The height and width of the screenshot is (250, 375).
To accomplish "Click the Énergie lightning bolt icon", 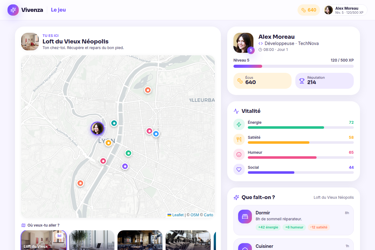I will [239, 124].
